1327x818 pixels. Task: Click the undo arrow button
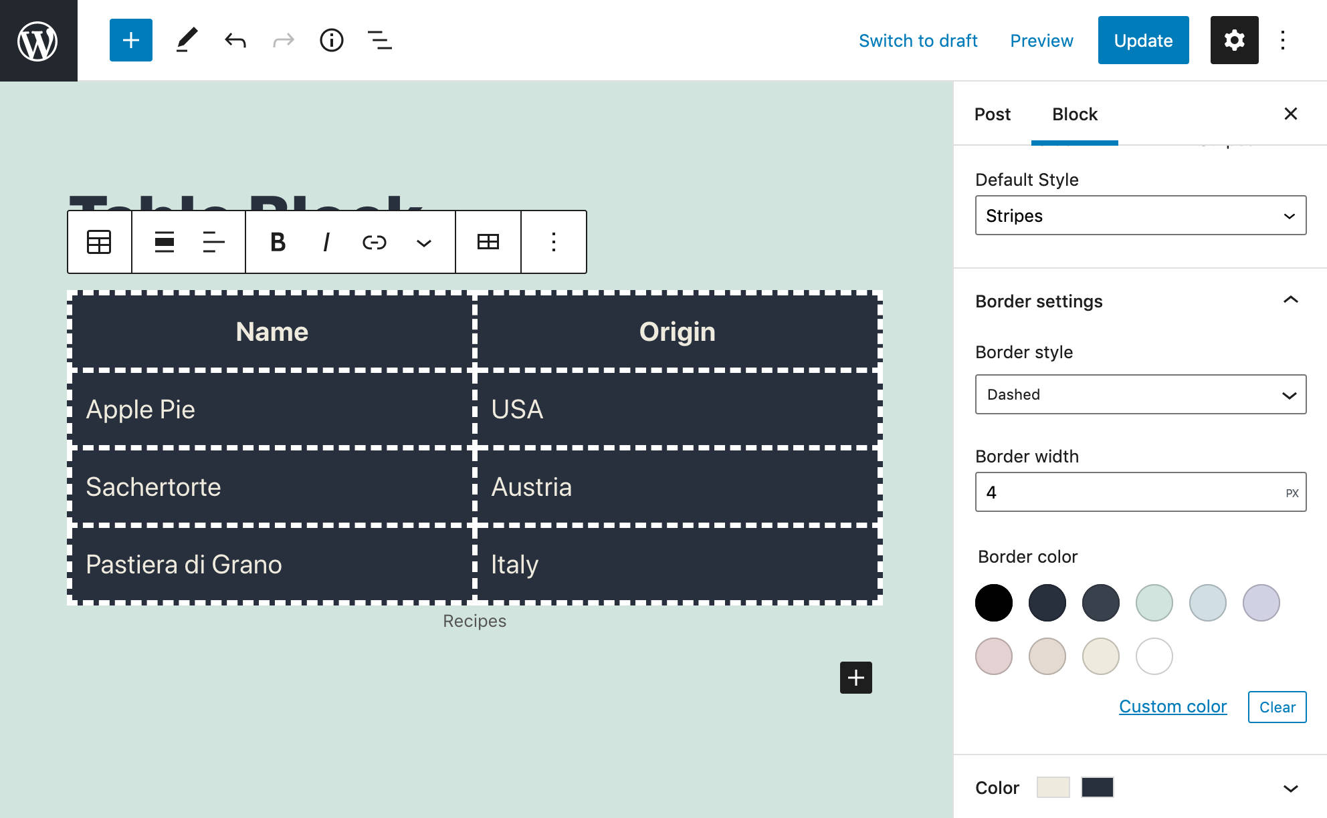pyautogui.click(x=235, y=39)
